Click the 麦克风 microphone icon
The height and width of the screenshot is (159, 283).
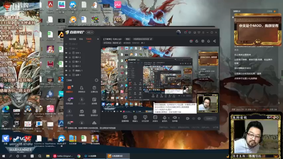pyautogui.click(x=164, y=118)
